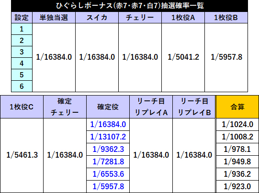Click setting row 5 cell

(22, 75)
